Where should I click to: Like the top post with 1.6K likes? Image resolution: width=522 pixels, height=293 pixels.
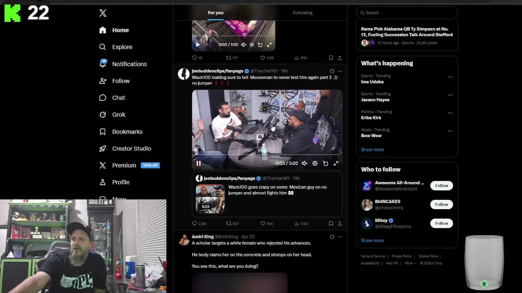pos(267,58)
